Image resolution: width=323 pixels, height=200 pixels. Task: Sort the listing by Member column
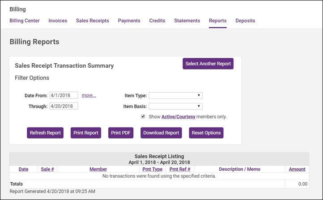click(98, 169)
